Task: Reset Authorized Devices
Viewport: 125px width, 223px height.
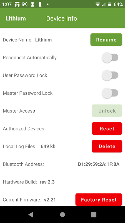Action: pyautogui.click(x=107, y=129)
